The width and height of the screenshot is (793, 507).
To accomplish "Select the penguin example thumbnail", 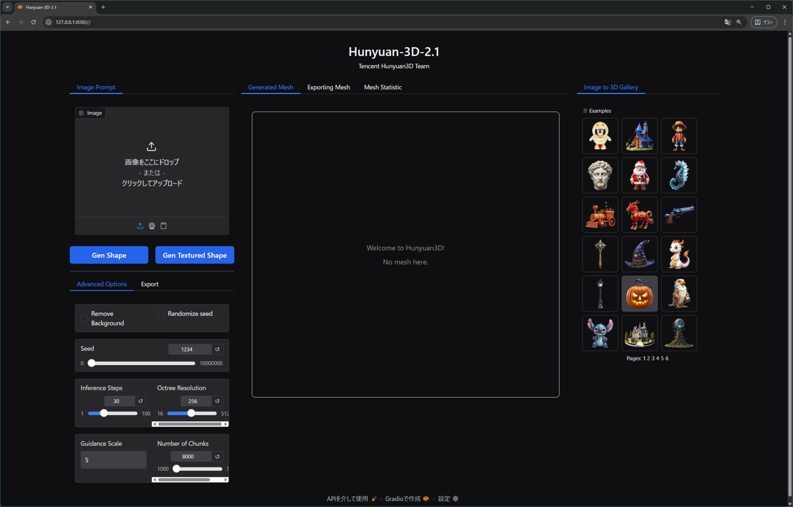I will 600,136.
